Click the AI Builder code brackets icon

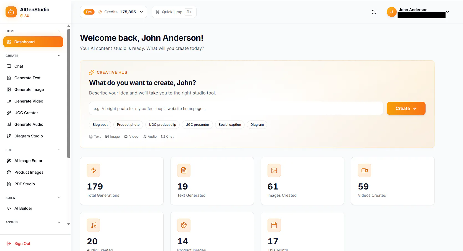point(9,208)
